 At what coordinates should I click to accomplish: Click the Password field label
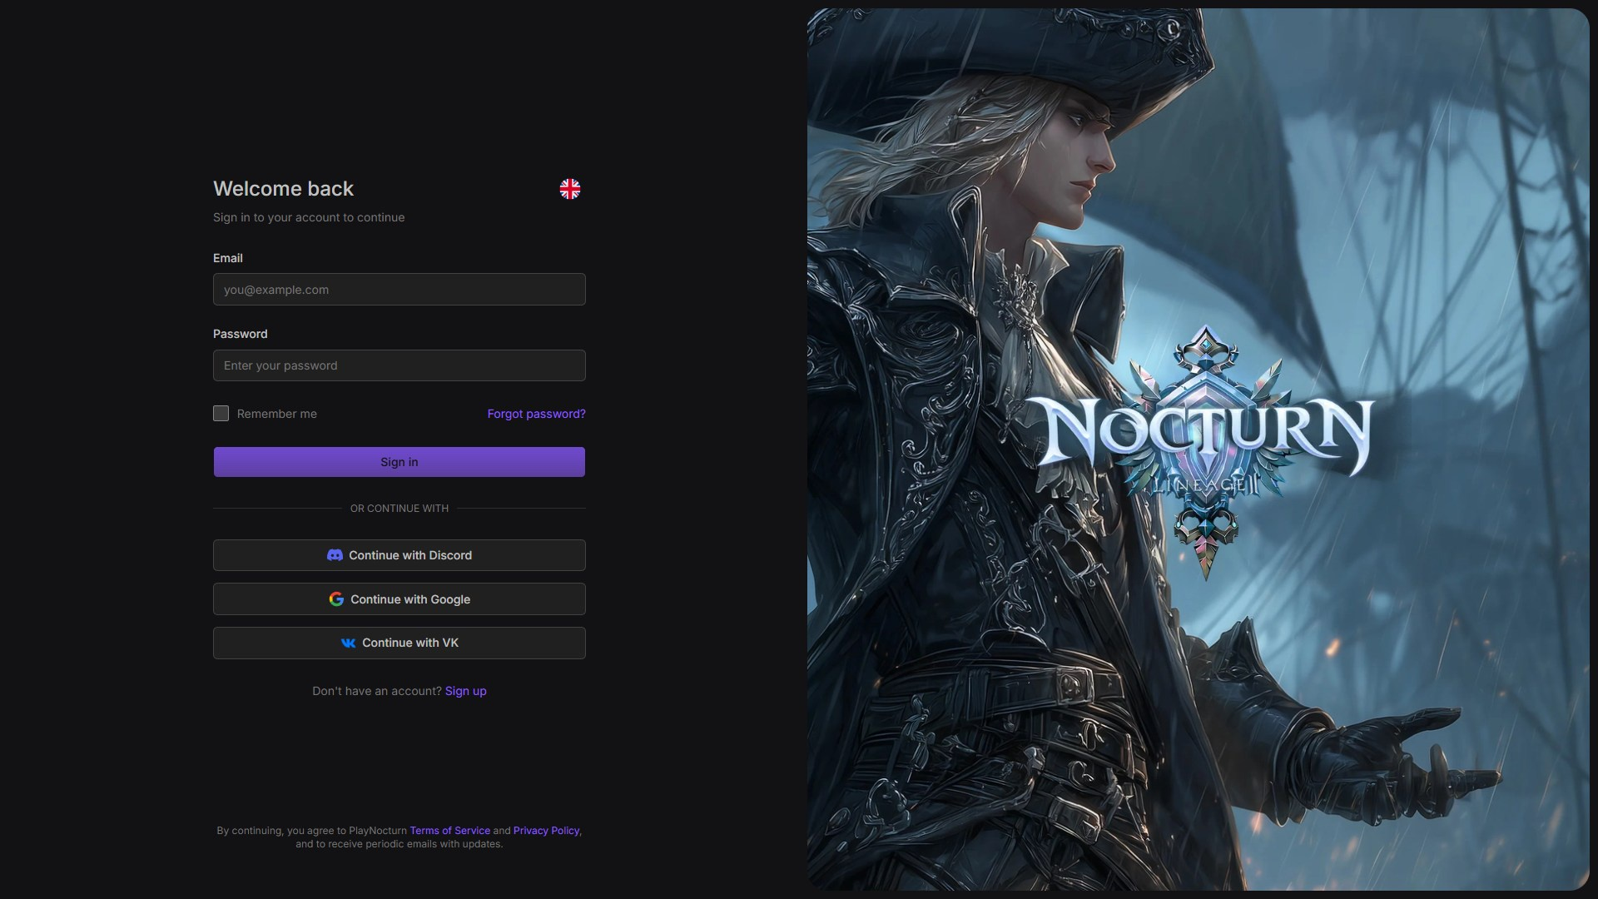tap(240, 334)
